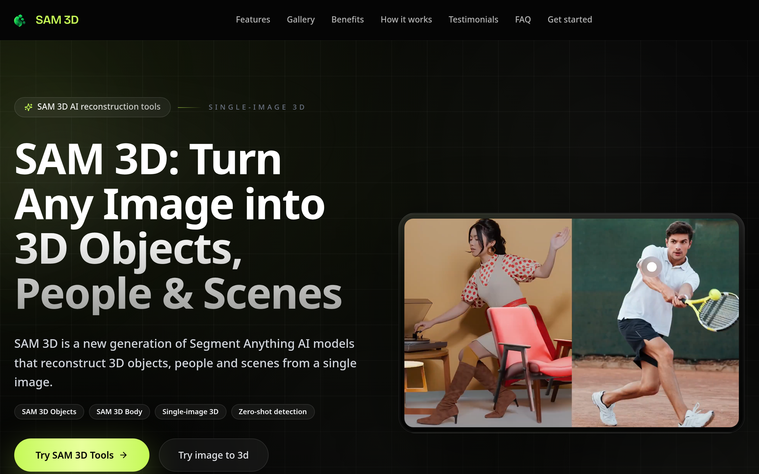Select the Single-image 3D tag

[190, 411]
